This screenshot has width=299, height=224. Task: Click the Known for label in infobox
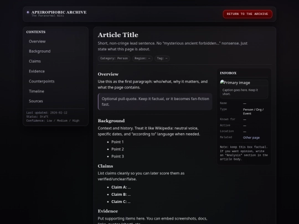point(228,119)
